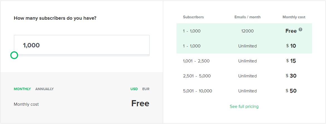Click the $30 monthly cost price

tap(291, 76)
